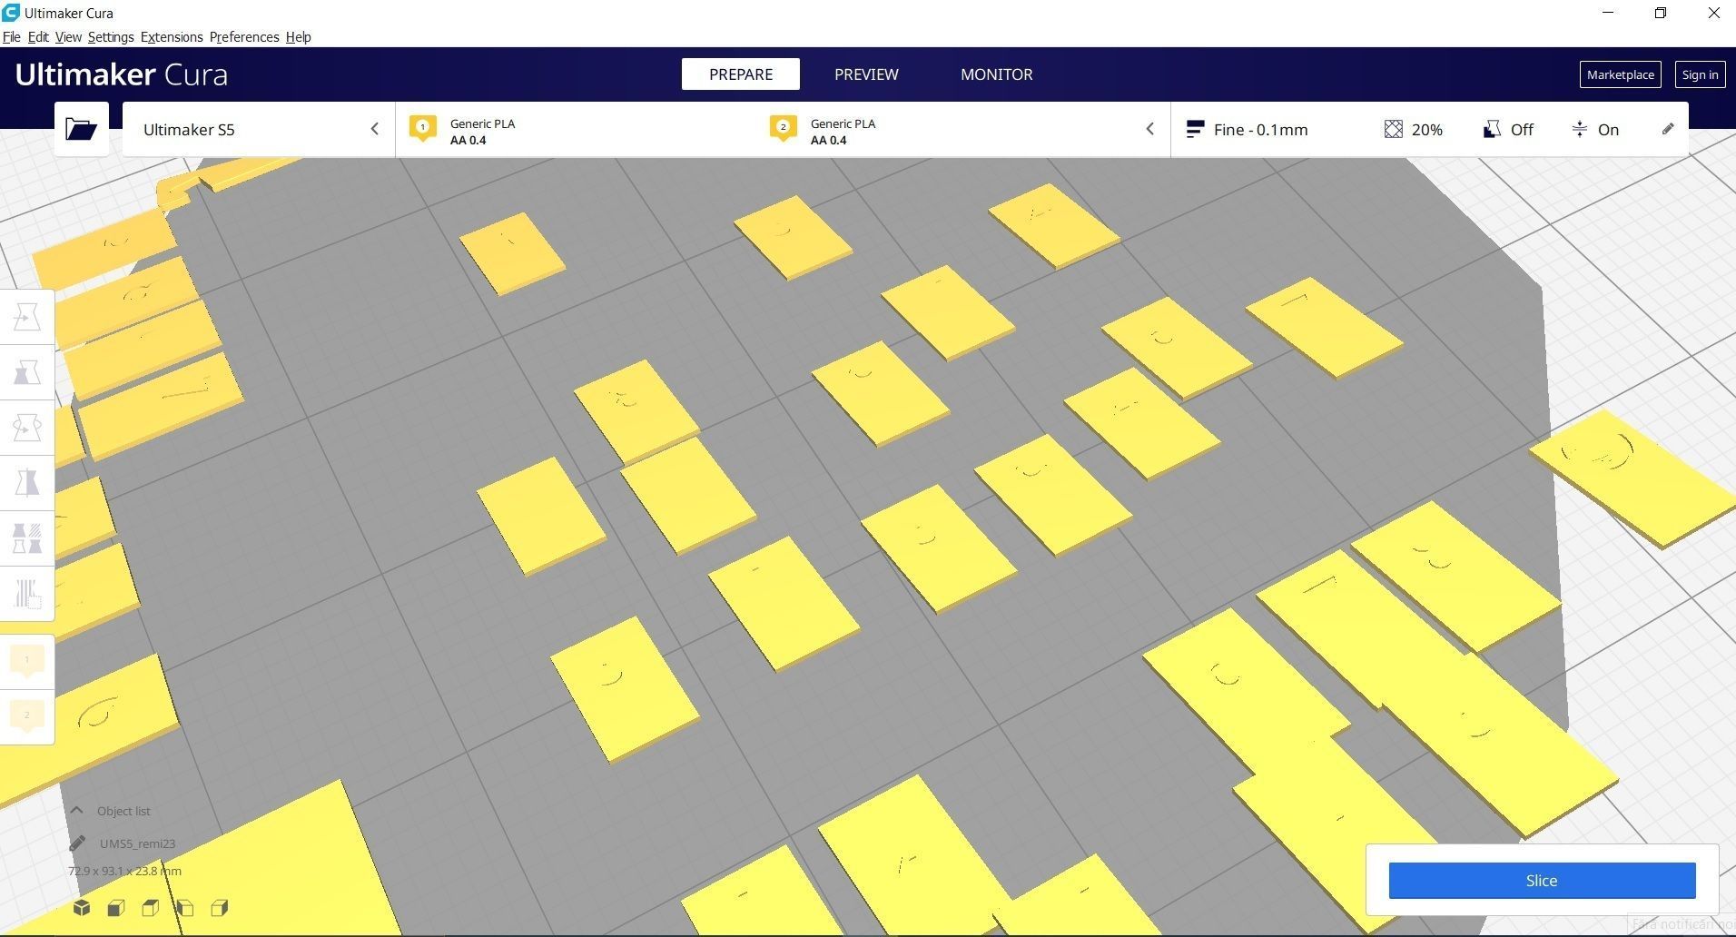This screenshot has height=937, width=1736.
Task: Close the Ultimaker Cura window
Action: [1713, 13]
